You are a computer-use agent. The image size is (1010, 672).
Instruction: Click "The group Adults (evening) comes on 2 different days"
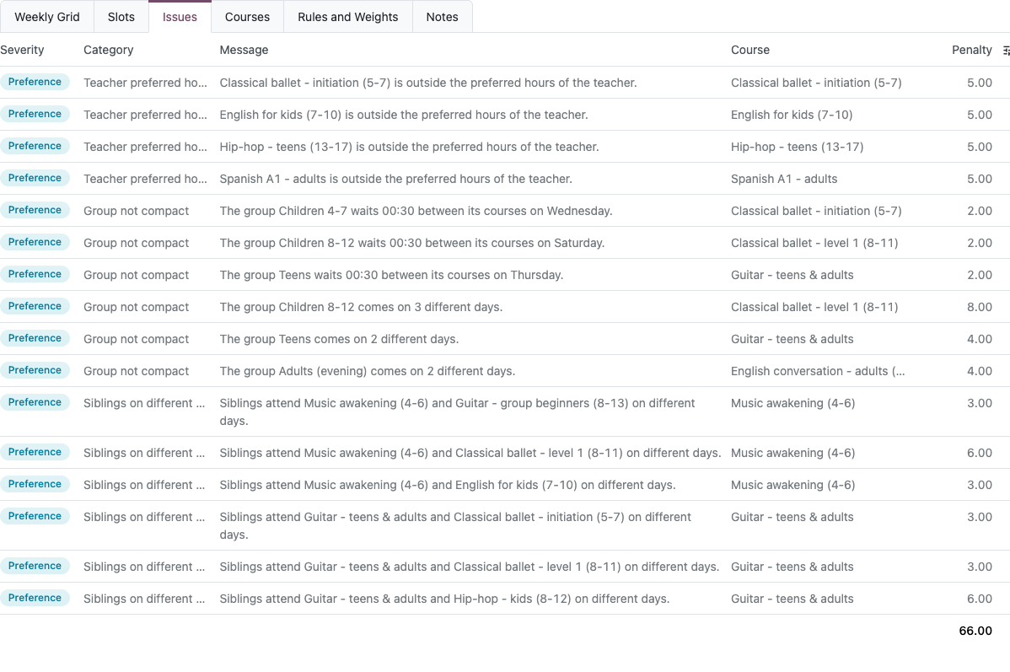coord(367,371)
